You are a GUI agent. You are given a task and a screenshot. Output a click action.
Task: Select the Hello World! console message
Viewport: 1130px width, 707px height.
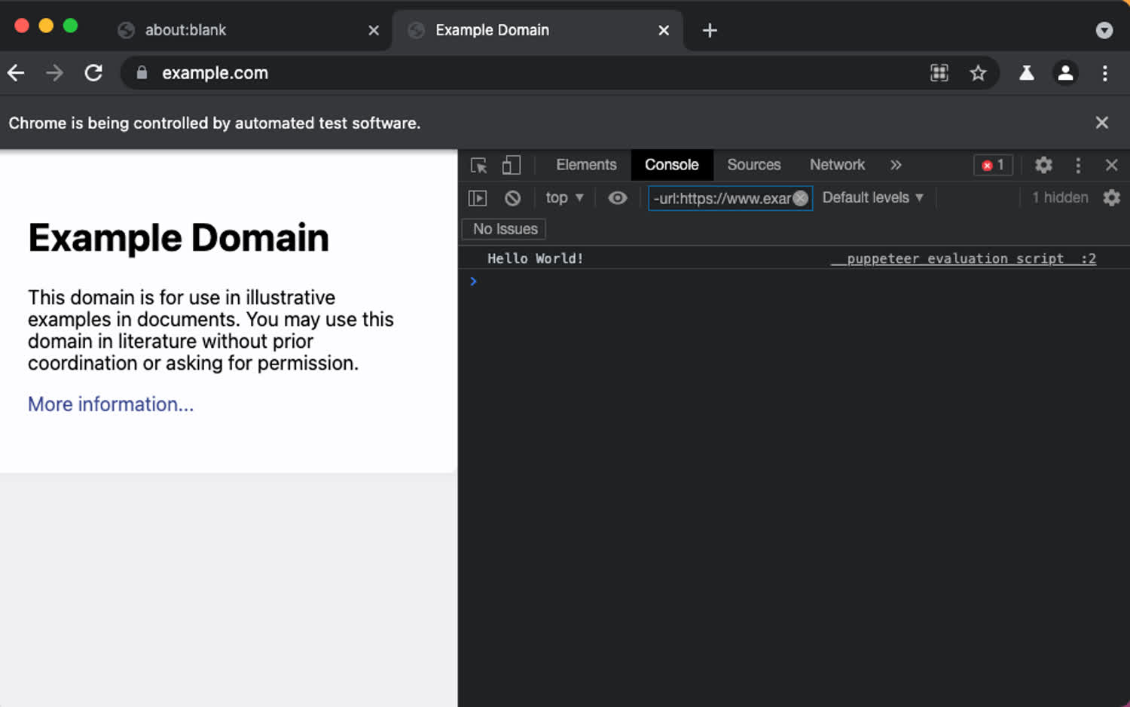[536, 258]
